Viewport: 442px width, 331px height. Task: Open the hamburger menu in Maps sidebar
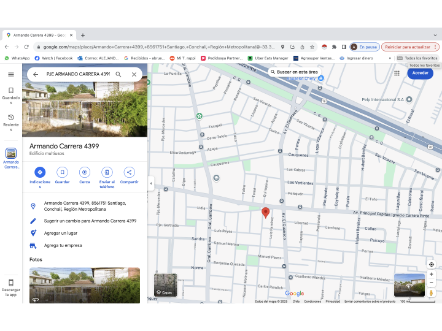click(x=10, y=74)
